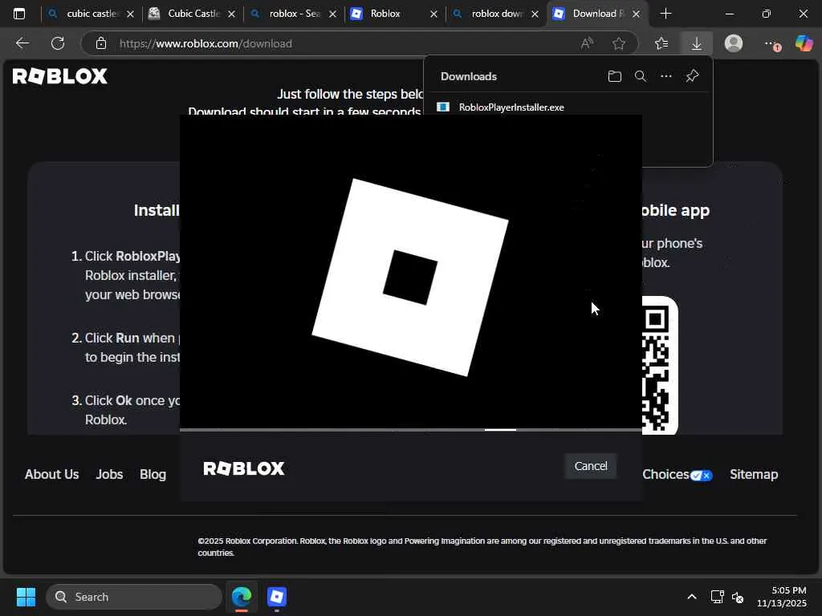The image size is (822, 616).
Task: Click the Roblox logo on webpage header
Action: [59, 76]
